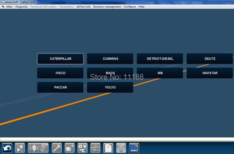Select the IVECO brand button
This screenshot has width=234, height=154.
coord(60,73)
